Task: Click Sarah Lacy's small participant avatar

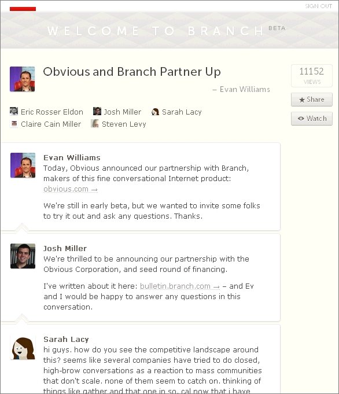Action: [155, 112]
